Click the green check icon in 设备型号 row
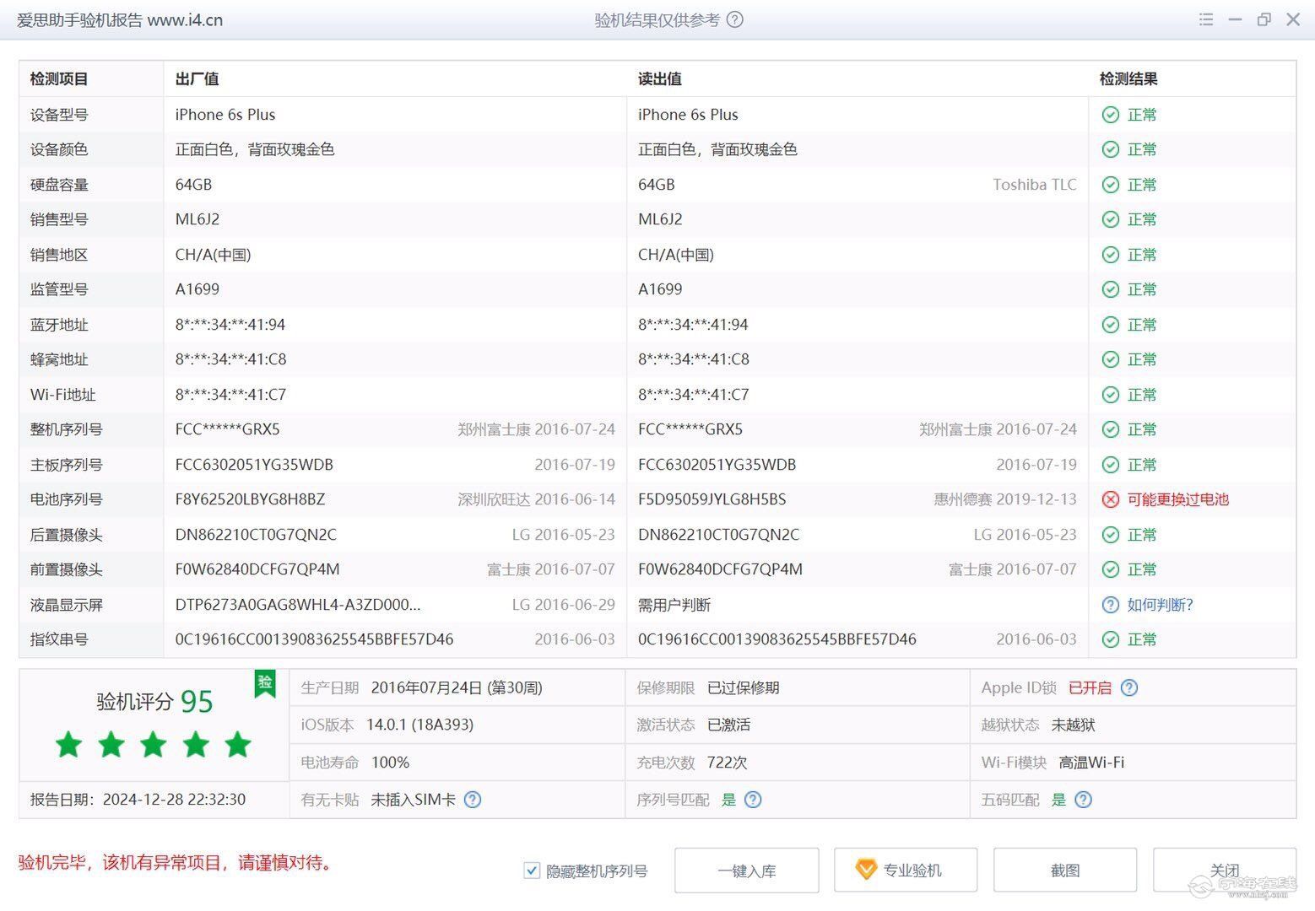This screenshot has width=1315, height=911. click(1111, 115)
